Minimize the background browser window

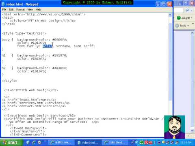click(x=180, y=3)
